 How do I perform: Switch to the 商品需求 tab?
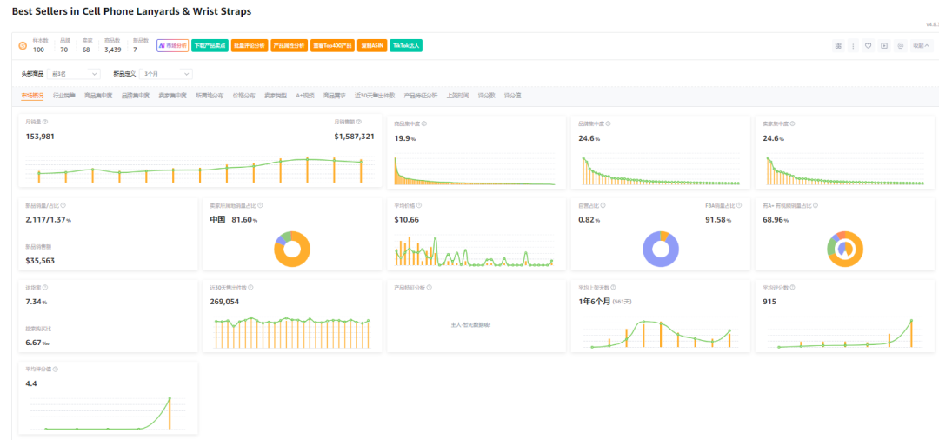(x=334, y=95)
